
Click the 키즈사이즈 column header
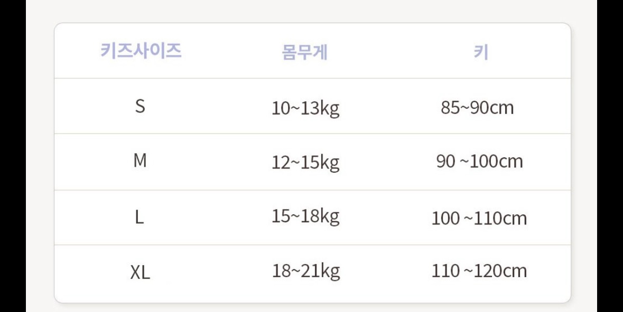(x=141, y=52)
